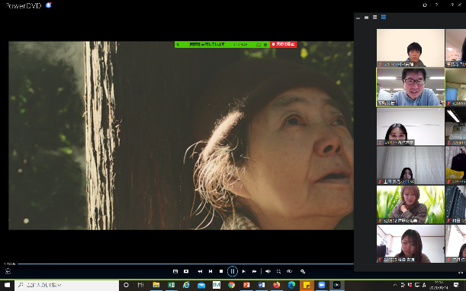Pause the movie in PowerDVD

click(x=233, y=271)
